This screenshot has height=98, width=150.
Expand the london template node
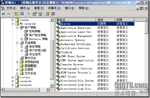click(x=13, y=20)
